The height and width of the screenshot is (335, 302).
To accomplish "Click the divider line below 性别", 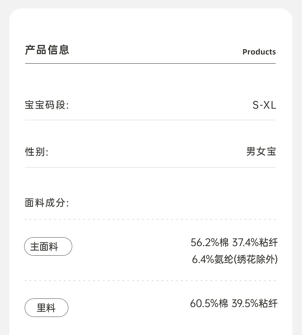I will [150, 167].
